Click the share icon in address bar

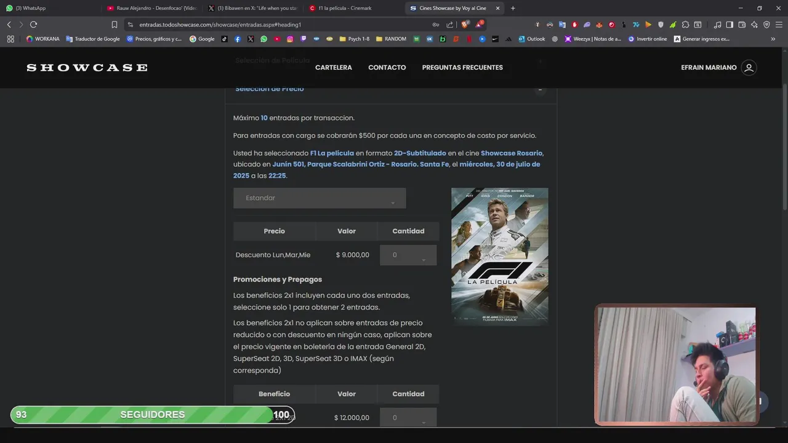[450, 25]
